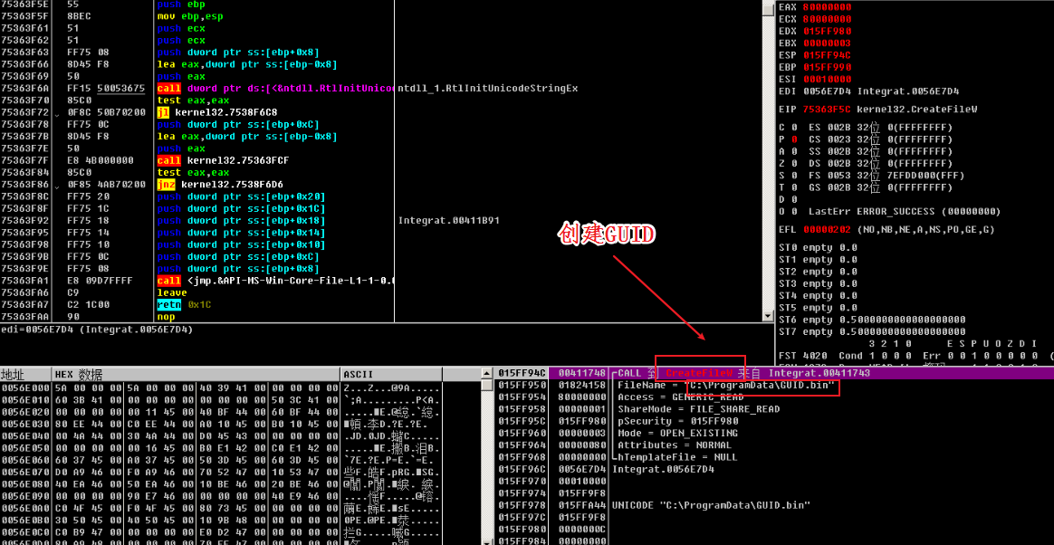Click the comment 'Integrat.00411B91'
Viewport: 1054px width, 545px height.
448,220
